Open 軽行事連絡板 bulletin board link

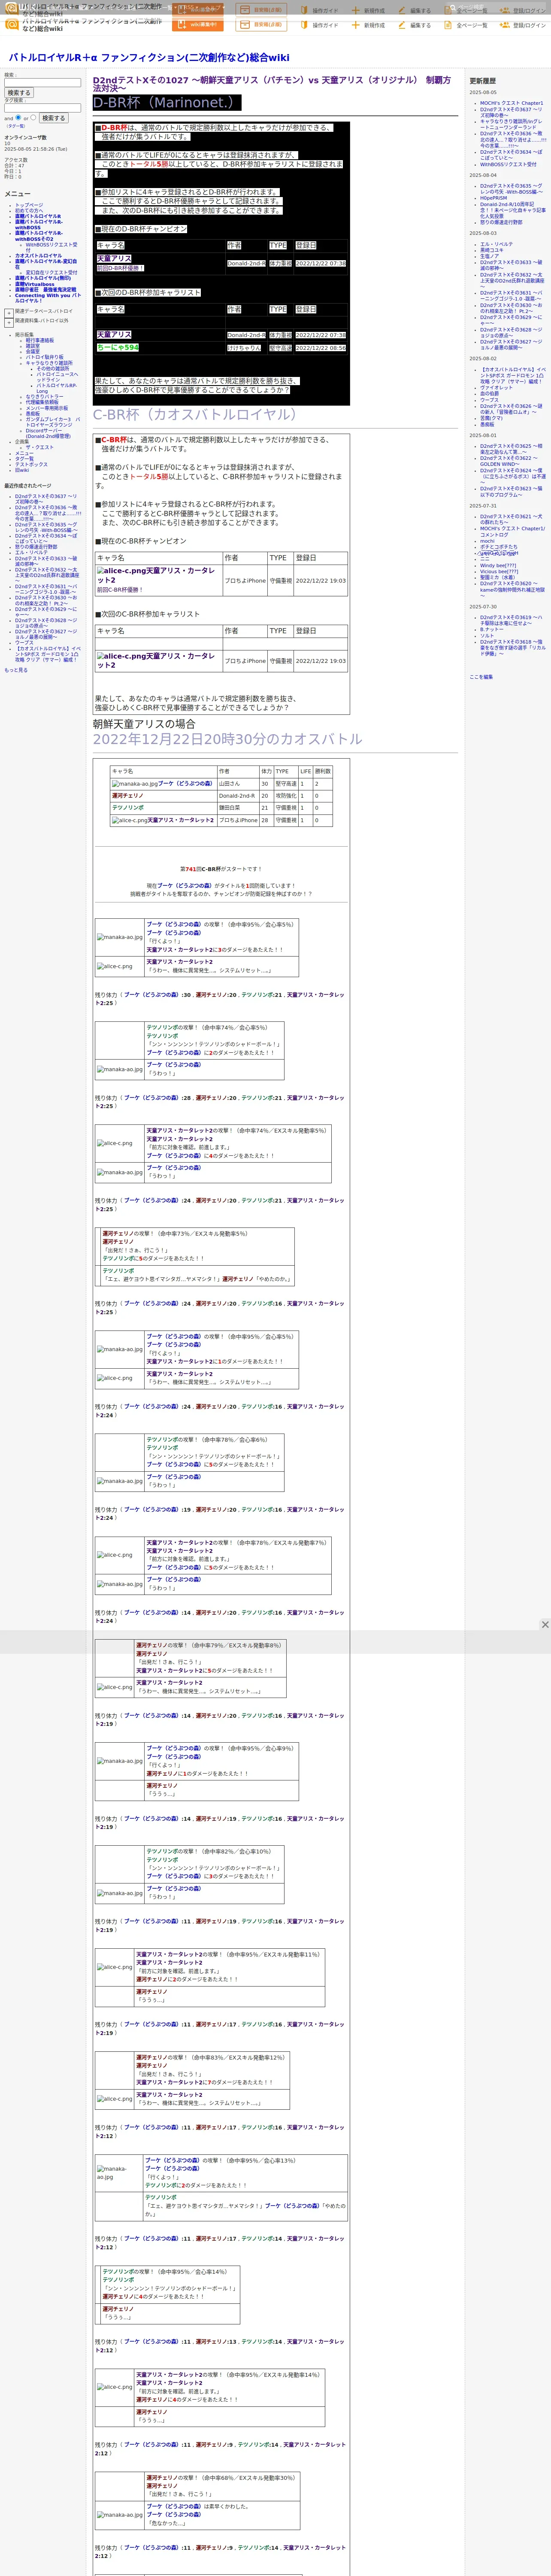40,340
